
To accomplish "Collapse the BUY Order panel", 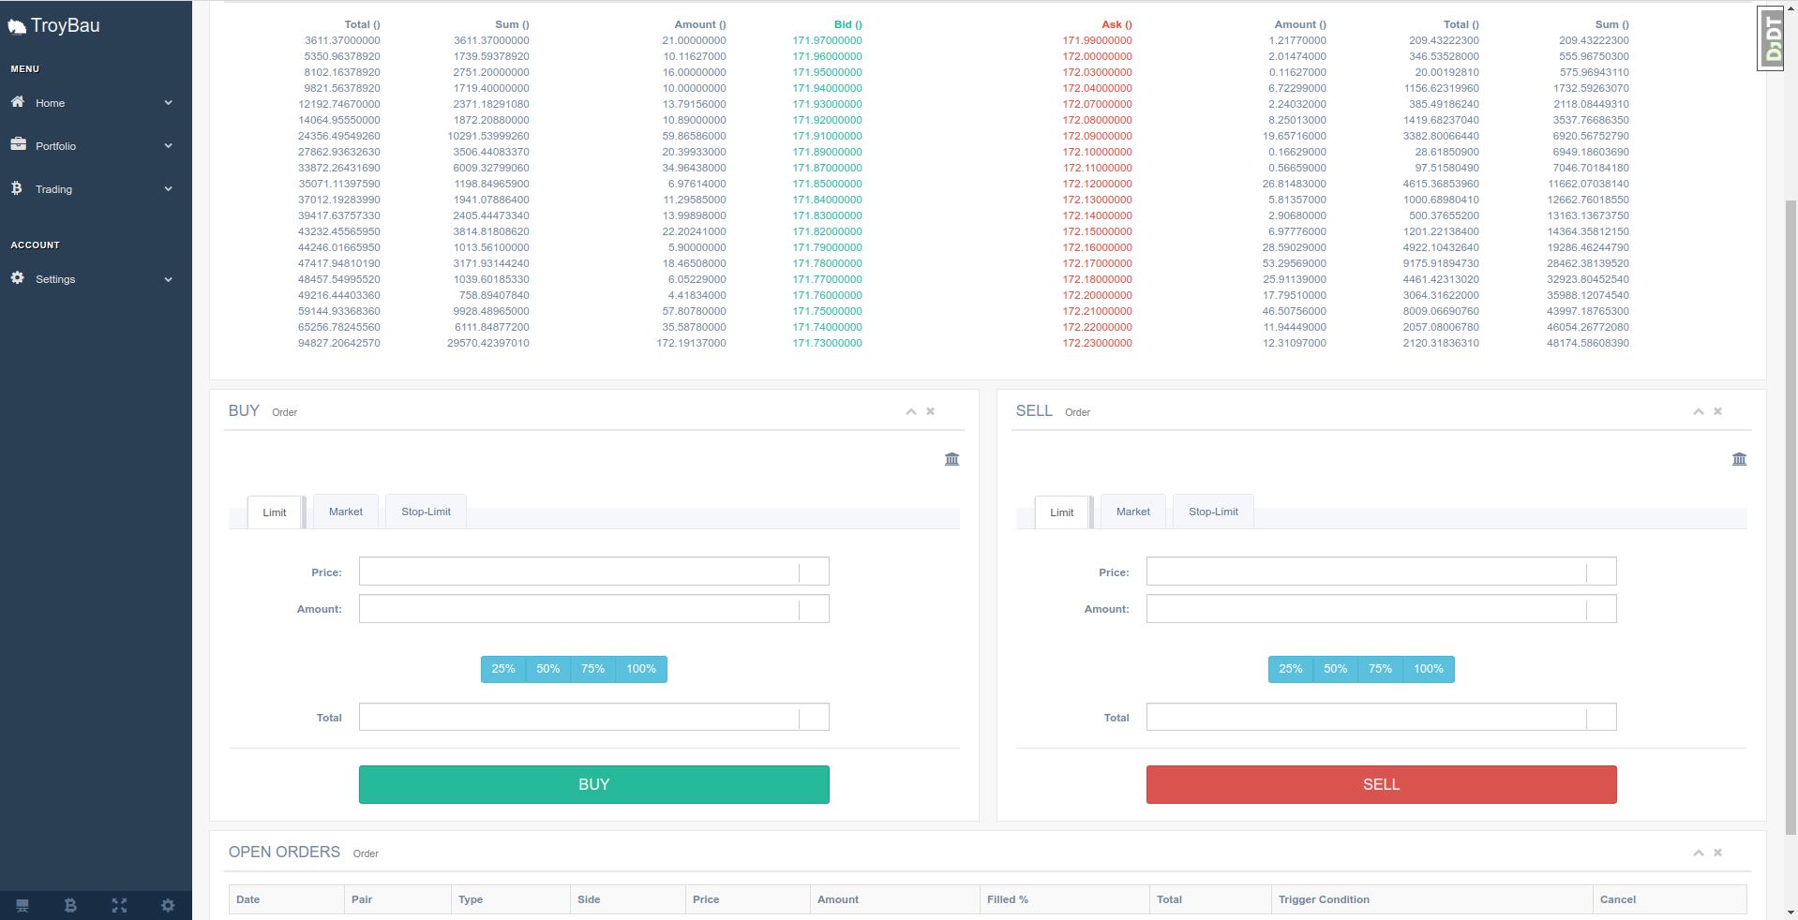I will pyautogui.click(x=911, y=411).
